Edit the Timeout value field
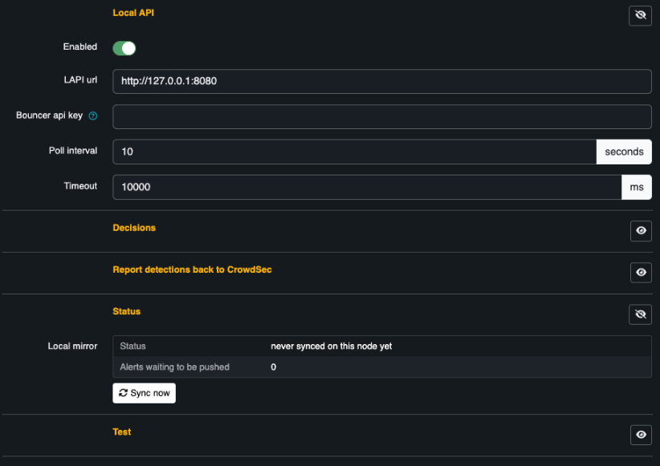Image resolution: width=660 pixels, height=466 pixels. [x=367, y=187]
